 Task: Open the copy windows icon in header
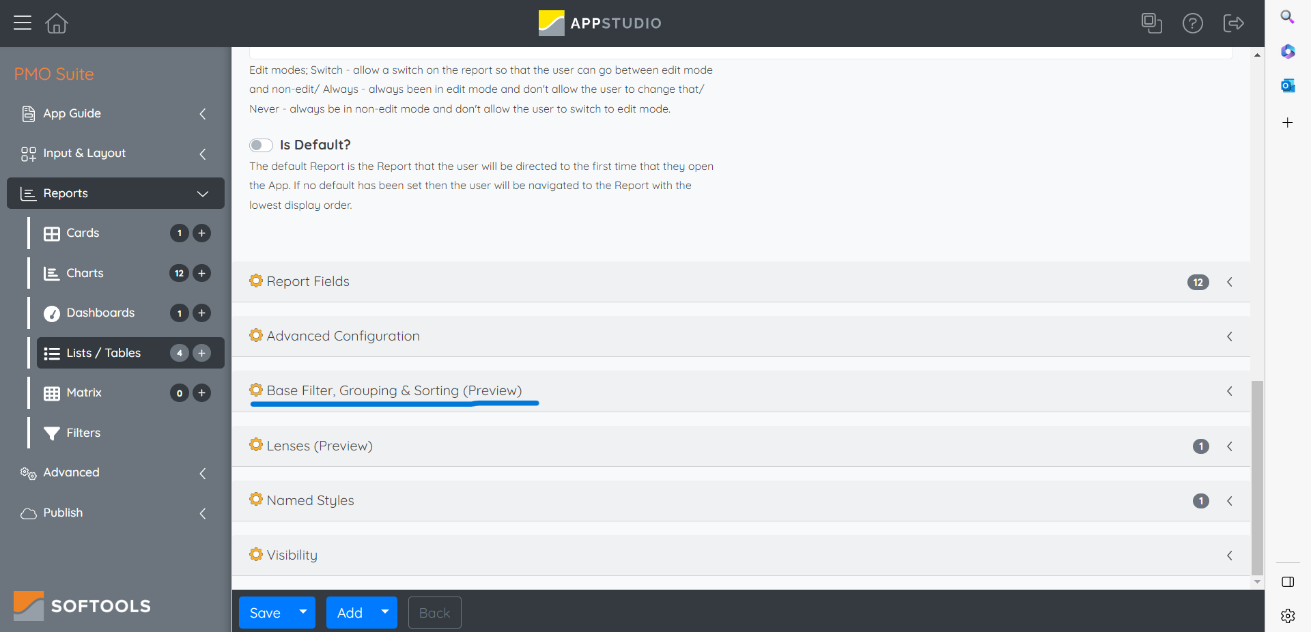pos(1151,23)
